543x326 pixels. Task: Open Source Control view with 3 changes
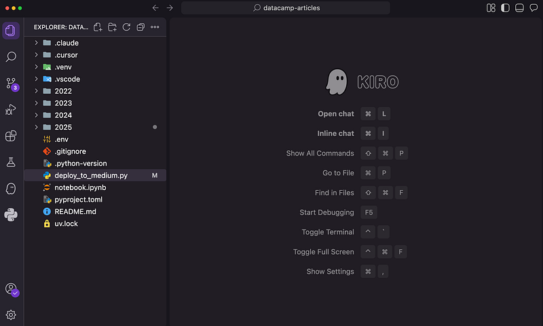tap(11, 84)
